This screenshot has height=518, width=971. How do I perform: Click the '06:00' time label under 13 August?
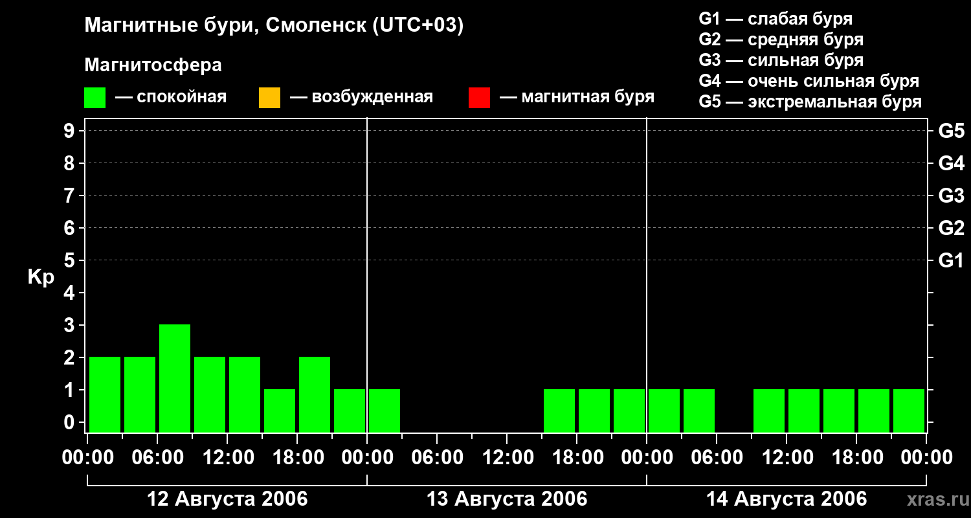pyautogui.click(x=437, y=458)
